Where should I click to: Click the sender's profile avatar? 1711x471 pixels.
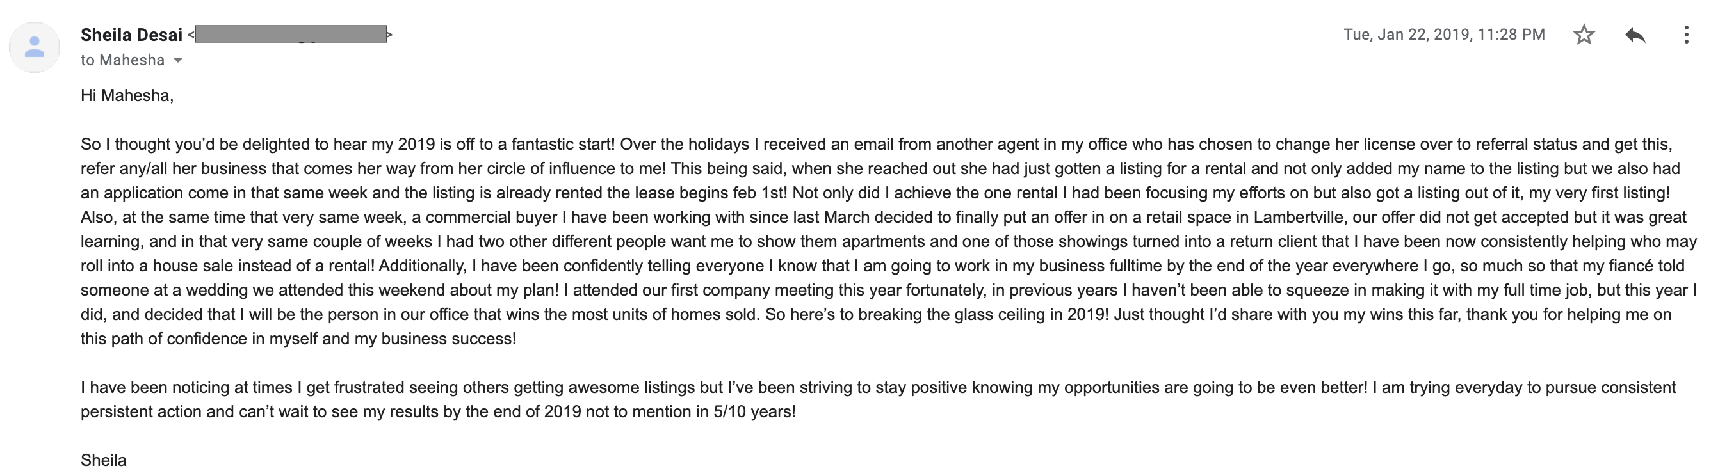click(35, 47)
